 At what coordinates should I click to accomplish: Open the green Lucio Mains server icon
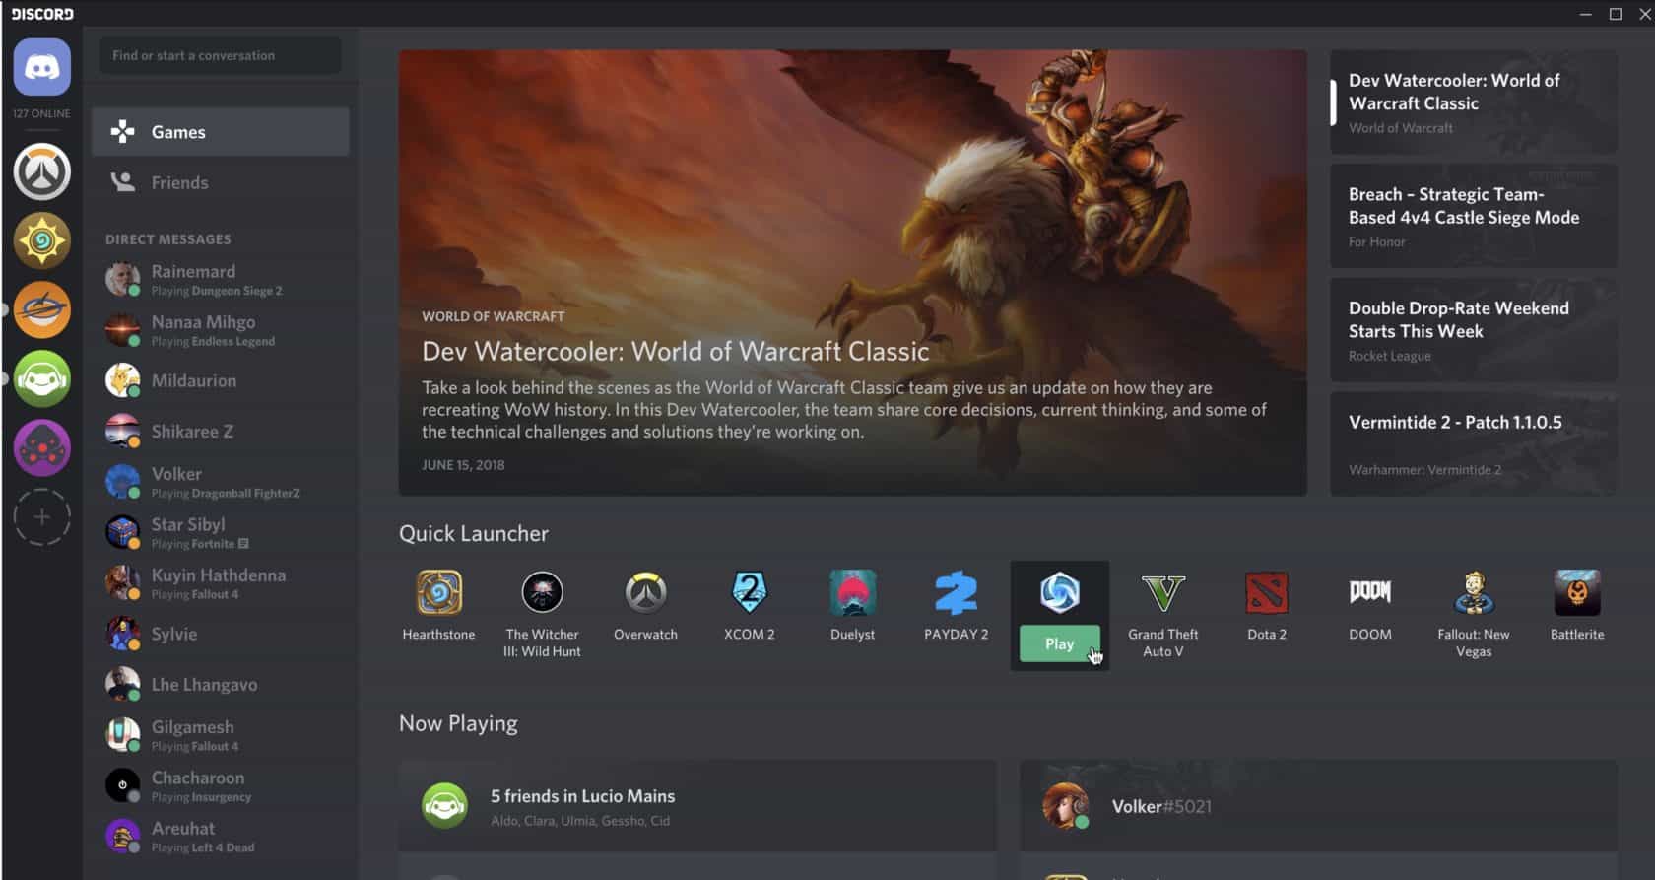tap(41, 378)
